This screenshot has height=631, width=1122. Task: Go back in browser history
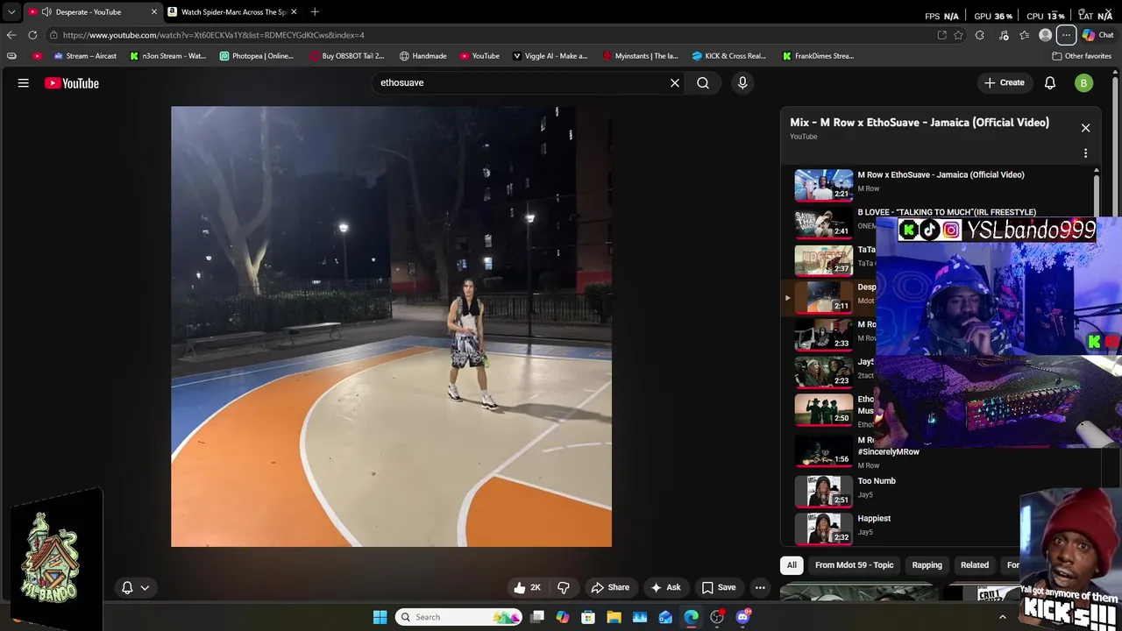(x=11, y=35)
